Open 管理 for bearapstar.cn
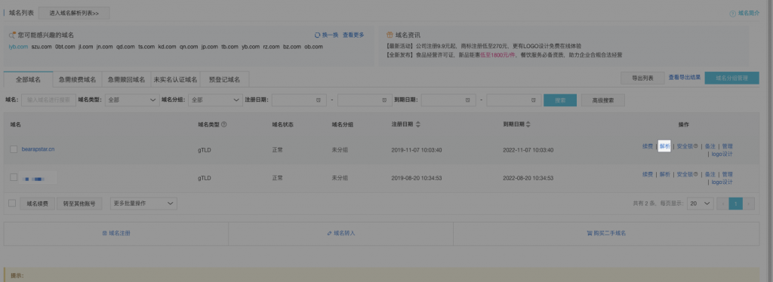773x282 pixels. [x=727, y=146]
